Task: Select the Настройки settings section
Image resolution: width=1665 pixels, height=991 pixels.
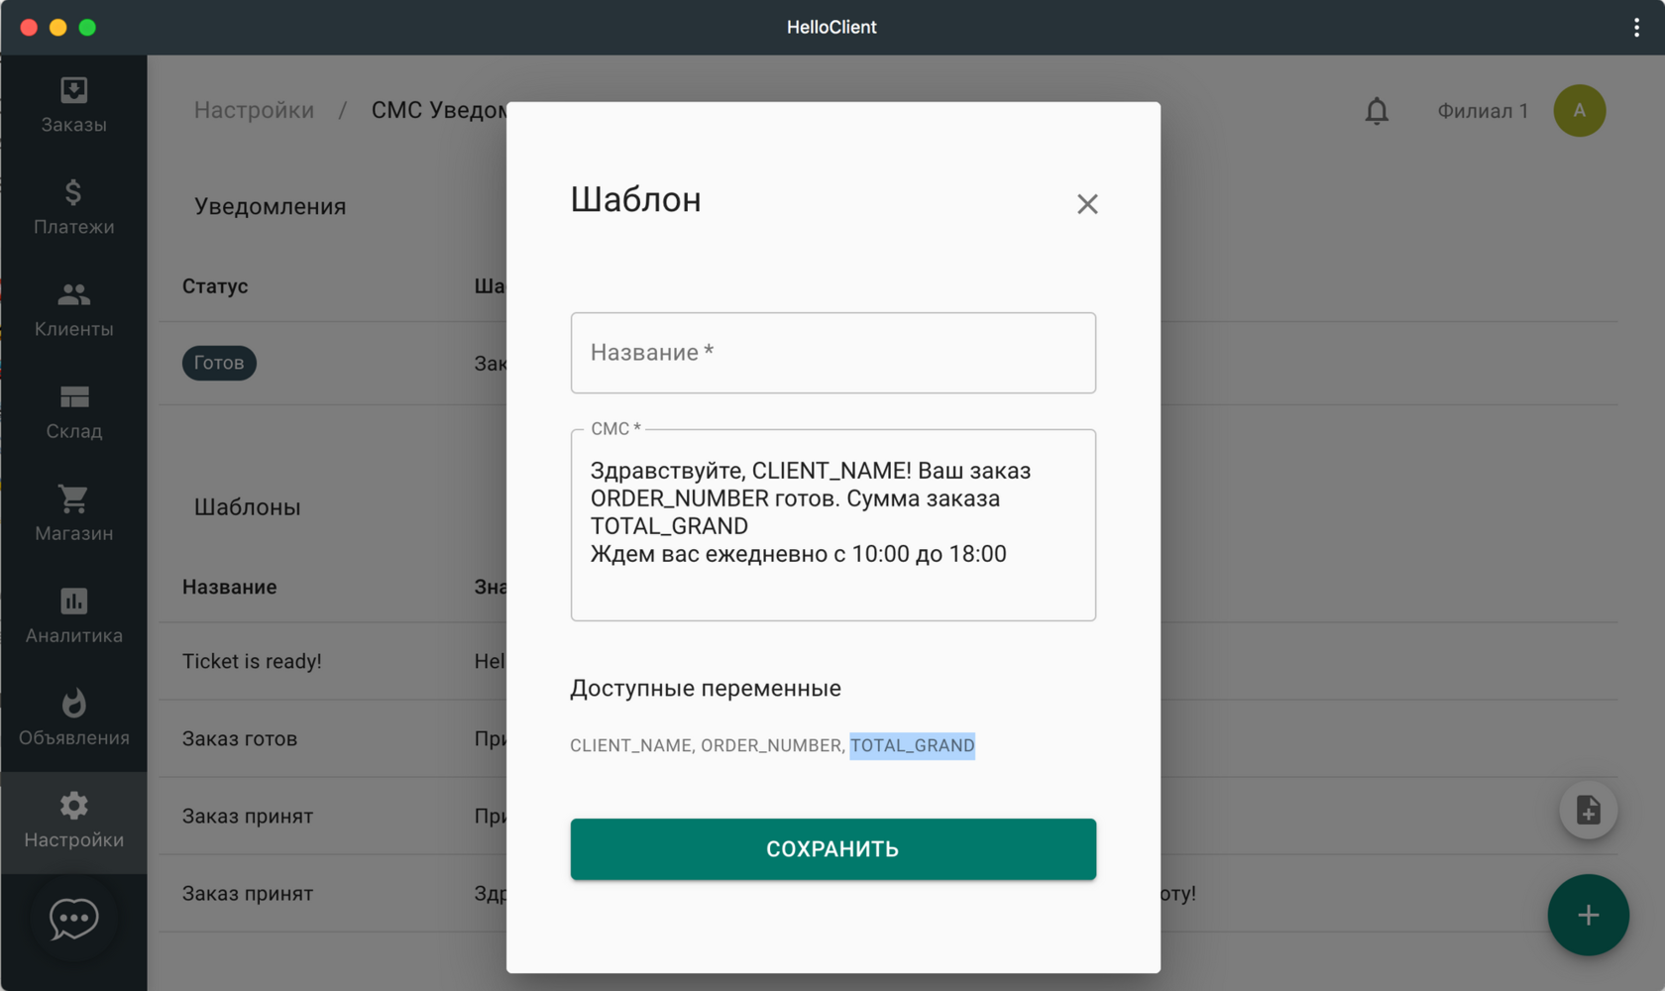Action: click(73, 821)
